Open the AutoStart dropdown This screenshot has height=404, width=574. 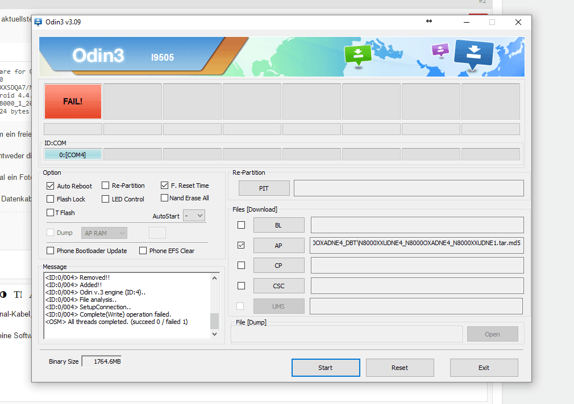click(194, 216)
